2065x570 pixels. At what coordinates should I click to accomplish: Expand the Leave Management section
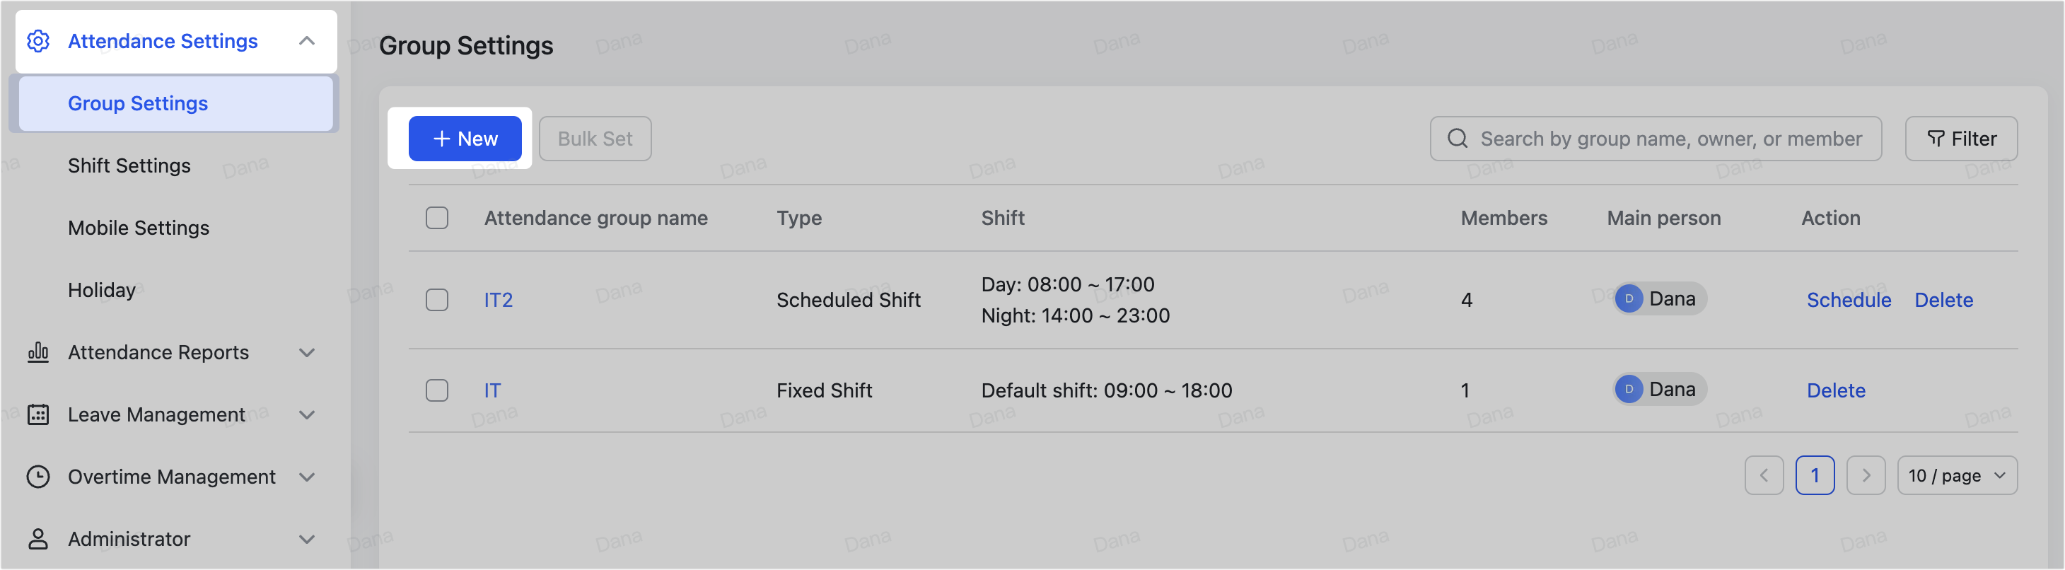pos(307,414)
